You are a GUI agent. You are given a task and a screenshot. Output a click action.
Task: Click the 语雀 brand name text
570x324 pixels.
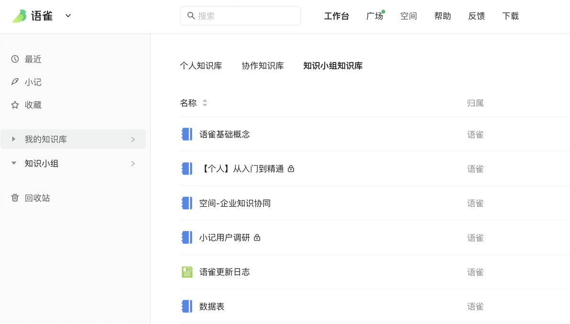pyautogui.click(x=42, y=16)
